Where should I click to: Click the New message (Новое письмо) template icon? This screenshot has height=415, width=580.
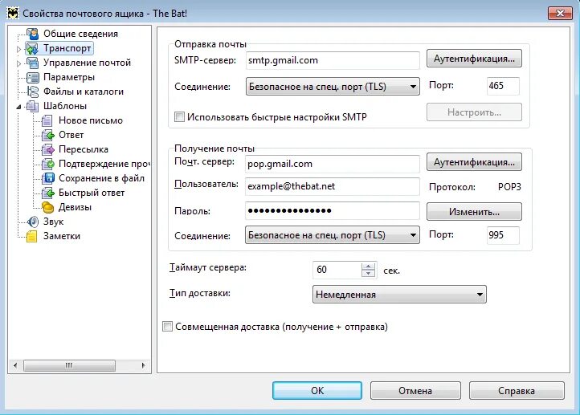pyautogui.click(x=47, y=120)
